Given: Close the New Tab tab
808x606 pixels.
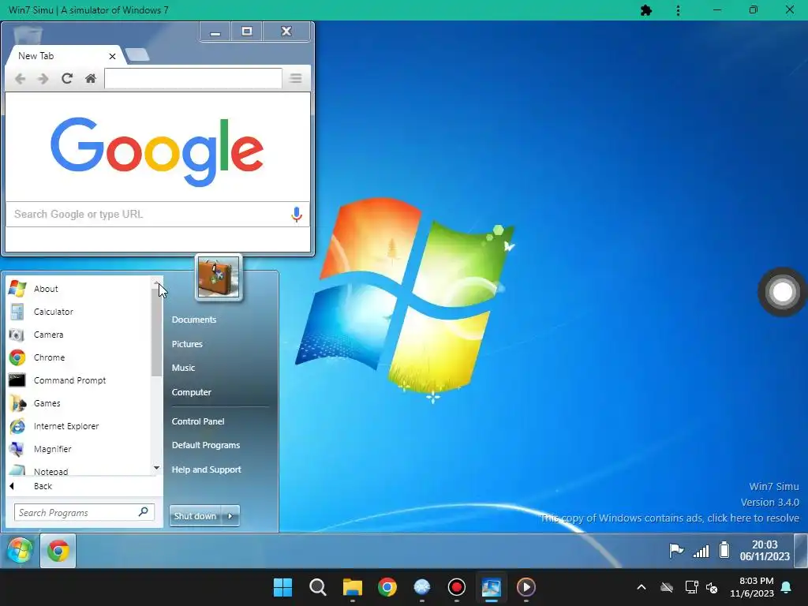Looking at the screenshot, I should click(112, 56).
